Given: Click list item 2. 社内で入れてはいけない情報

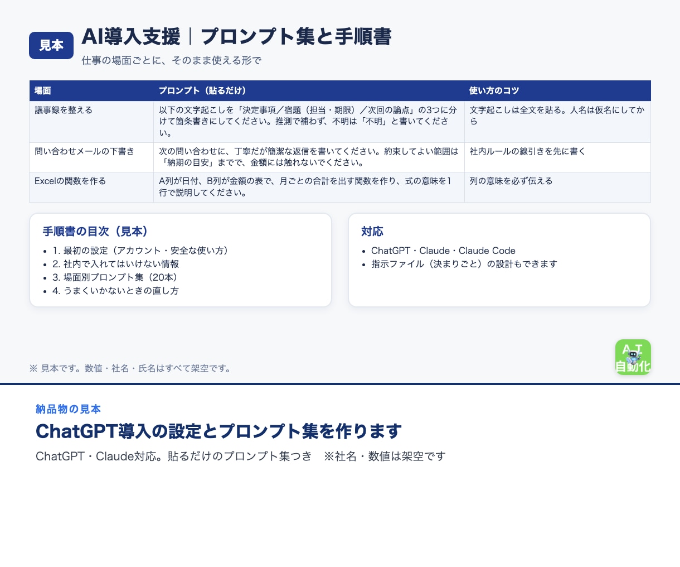Looking at the screenshot, I should tap(116, 264).
